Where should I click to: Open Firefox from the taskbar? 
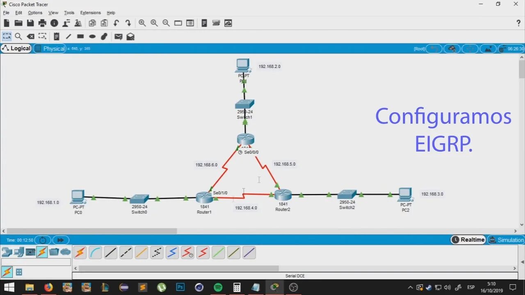[48, 287]
